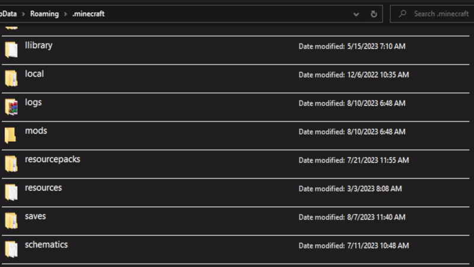Click the search magnifier icon
474x267 pixels.
pyautogui.click(x=402, y=14)
